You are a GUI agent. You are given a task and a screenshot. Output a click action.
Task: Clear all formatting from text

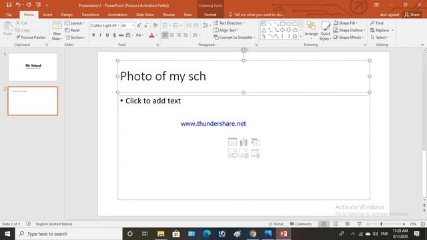[x=155, y=25]
